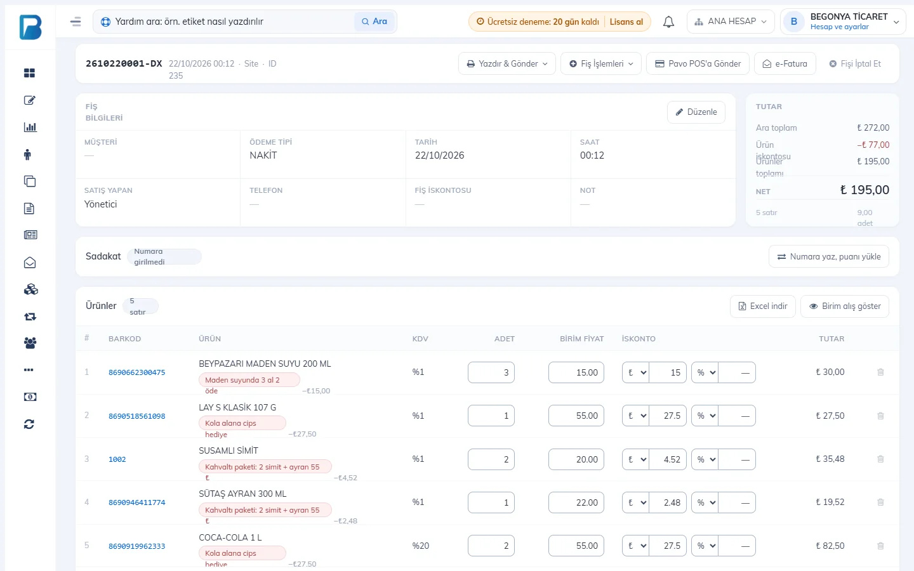Screen dimensions: 914x571
Task: Click the Lisans al link
Action: click(626, 22)
